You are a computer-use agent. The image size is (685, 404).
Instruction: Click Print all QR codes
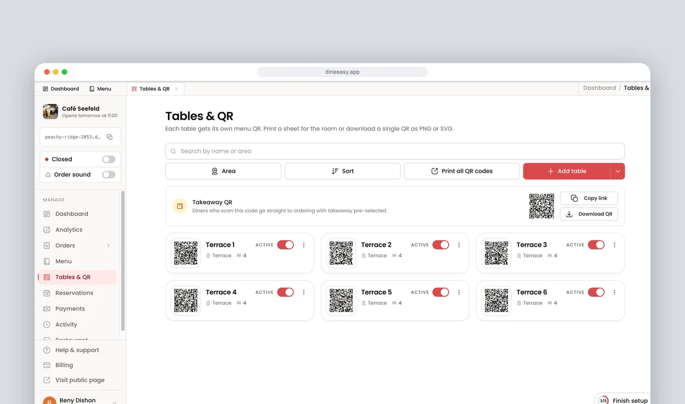[x=462, y=171]
